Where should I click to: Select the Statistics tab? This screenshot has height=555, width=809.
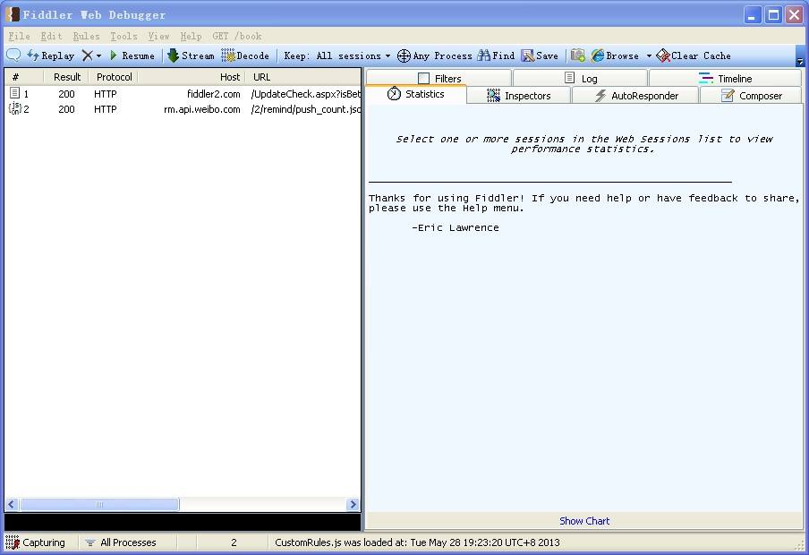click(x=416, y=94)
